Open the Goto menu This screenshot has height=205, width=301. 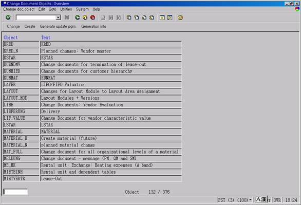click(x=52, y=9)
